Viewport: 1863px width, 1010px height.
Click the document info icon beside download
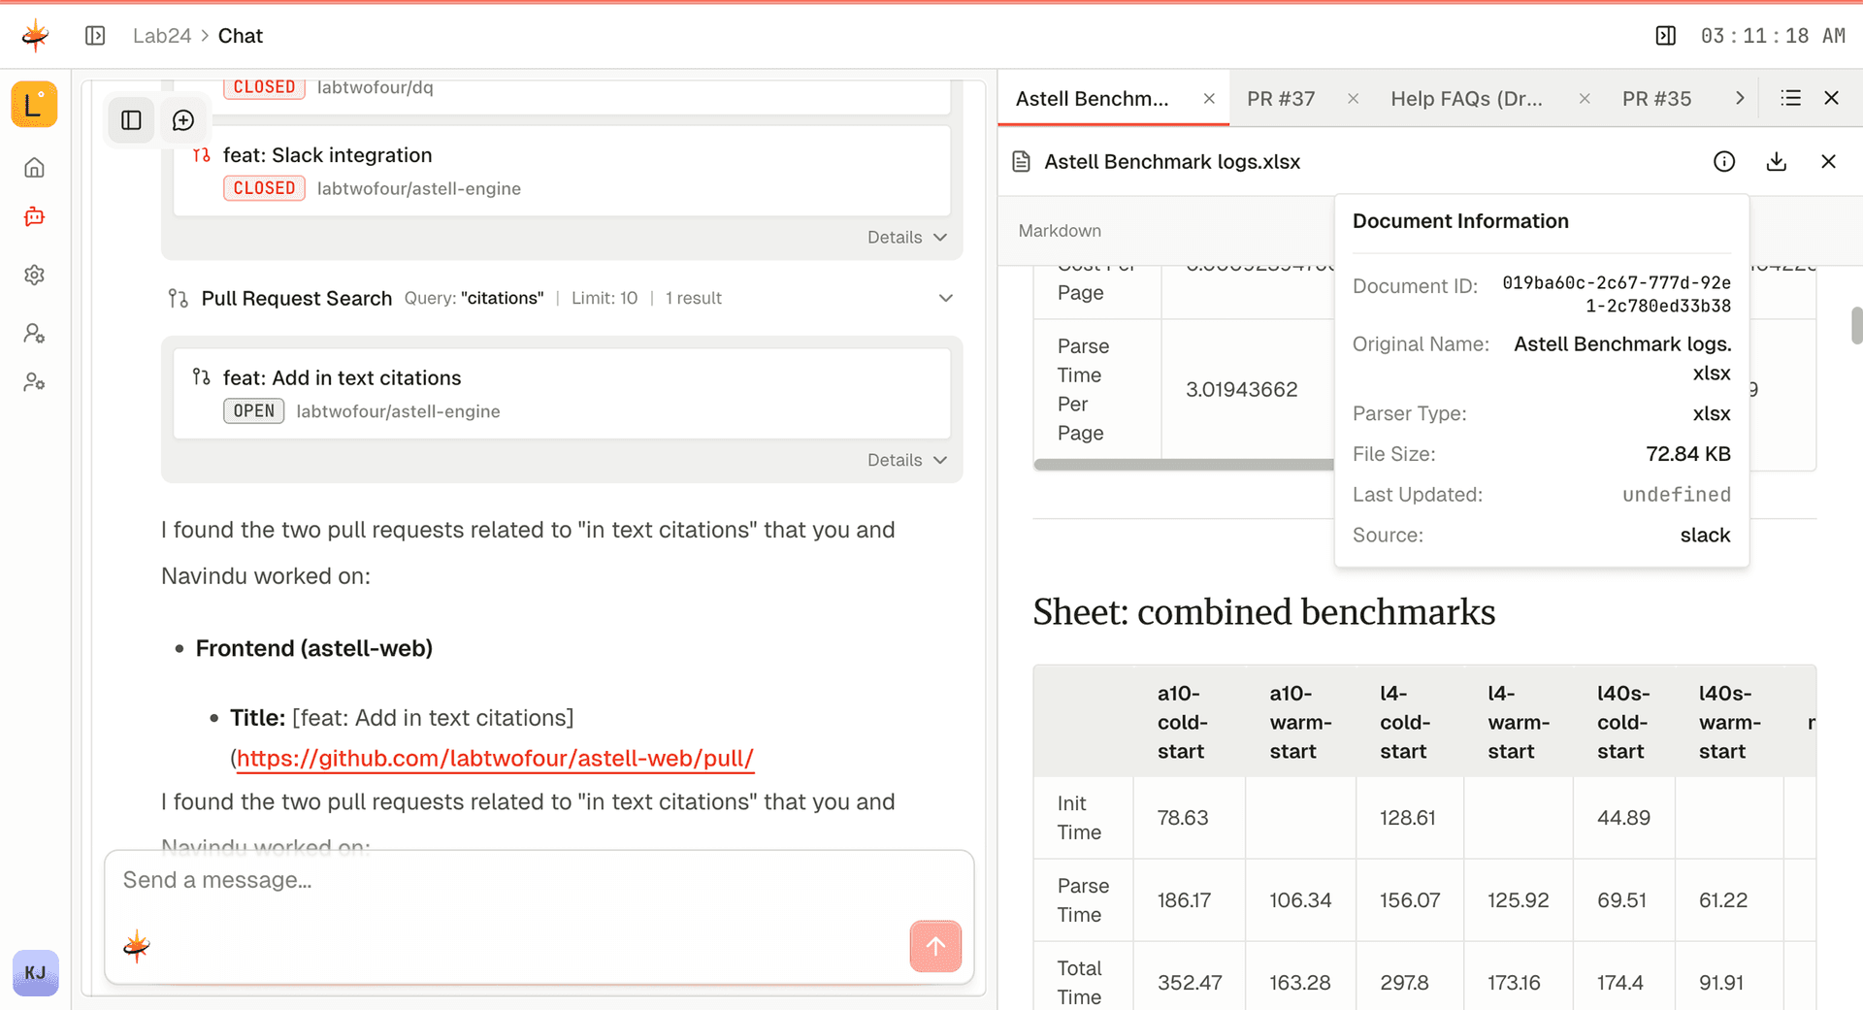tap(1724, 161)
